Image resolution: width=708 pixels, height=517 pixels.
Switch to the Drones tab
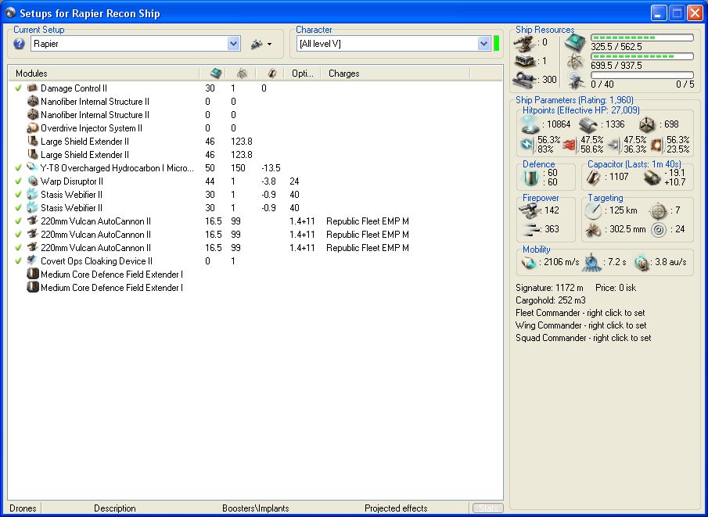pos(23,508)
